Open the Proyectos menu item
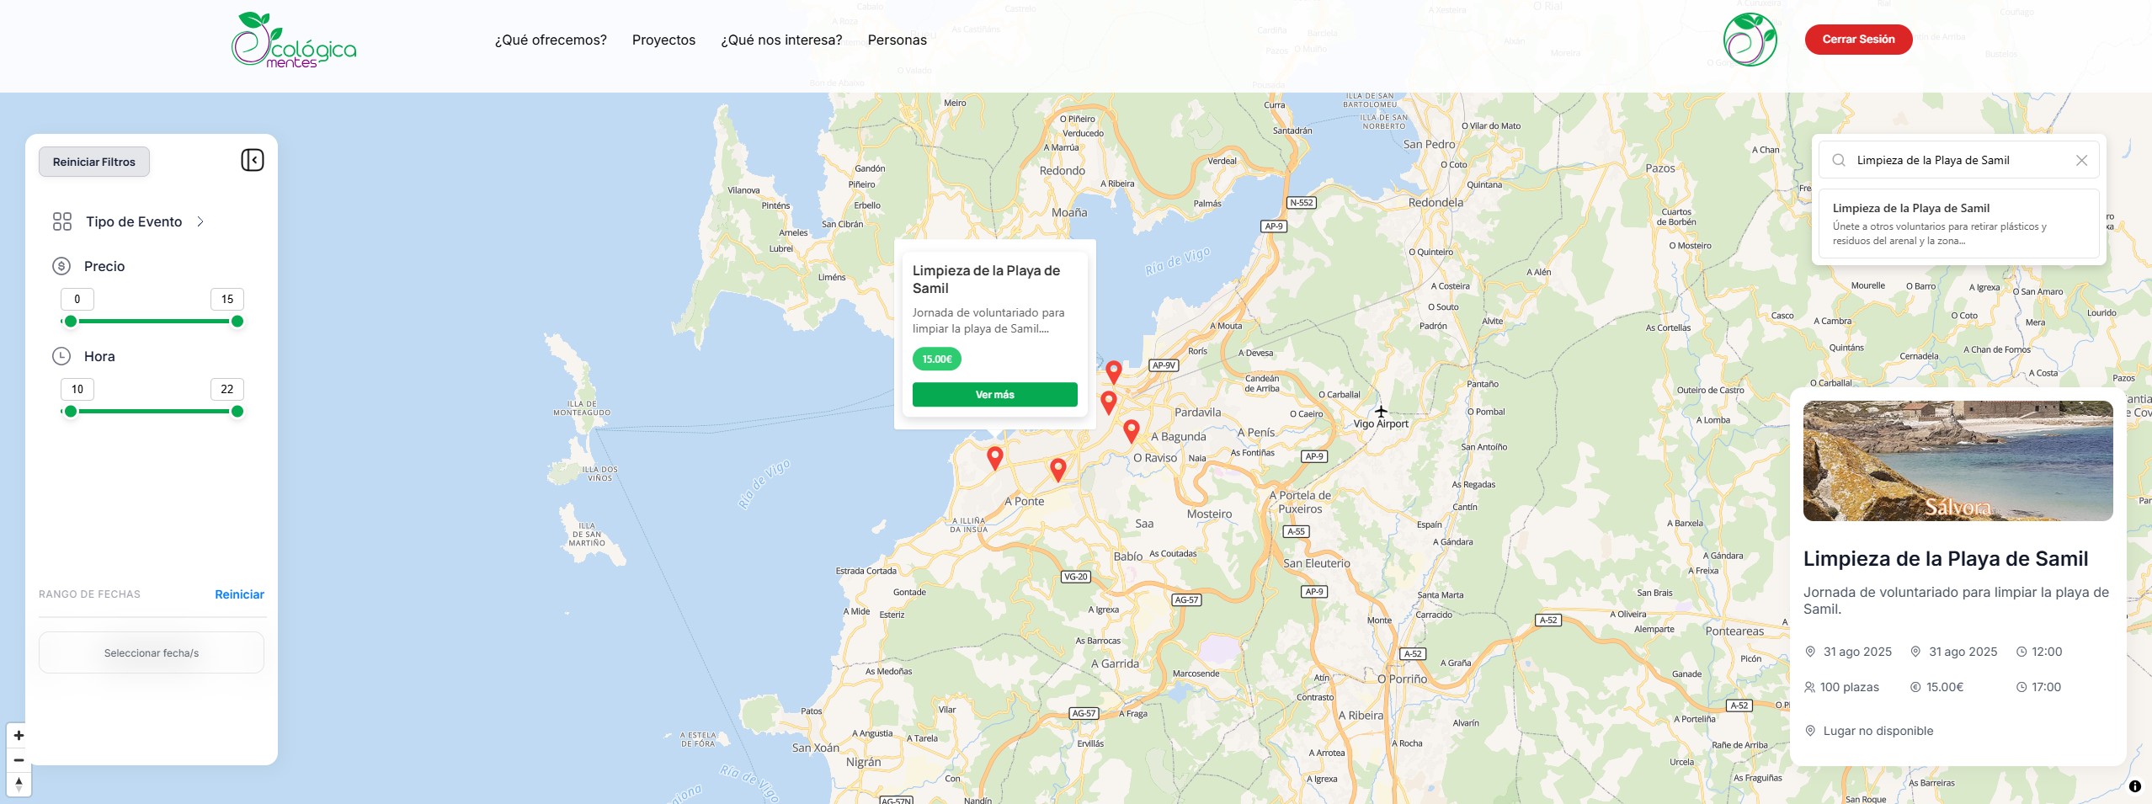The image size is (2152, 804). pyautogui.click(x=663, y=40)
